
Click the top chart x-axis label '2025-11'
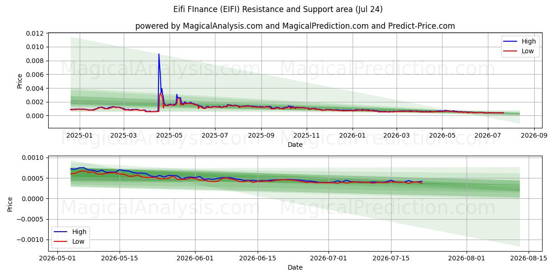[x=307, y=135]
